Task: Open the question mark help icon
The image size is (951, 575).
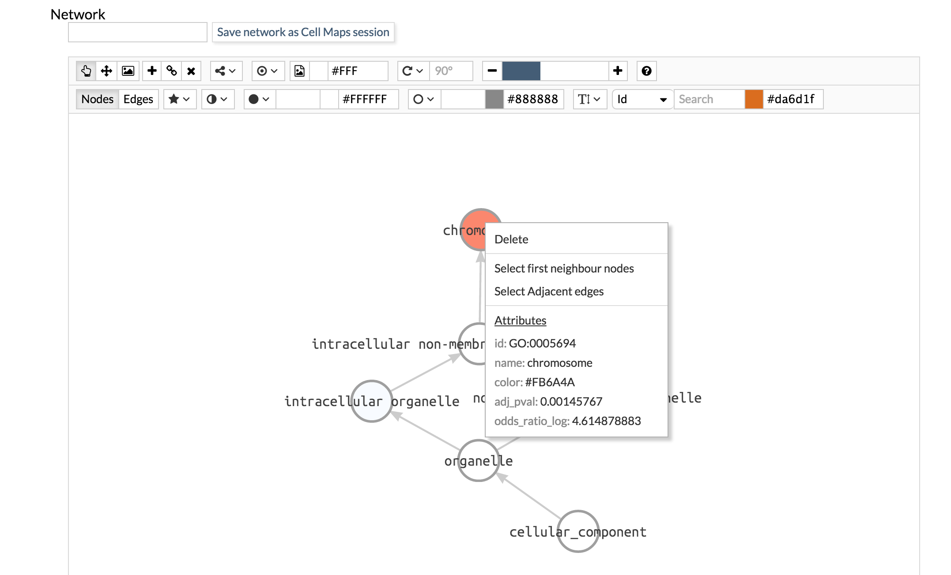Action: (647, 71)
